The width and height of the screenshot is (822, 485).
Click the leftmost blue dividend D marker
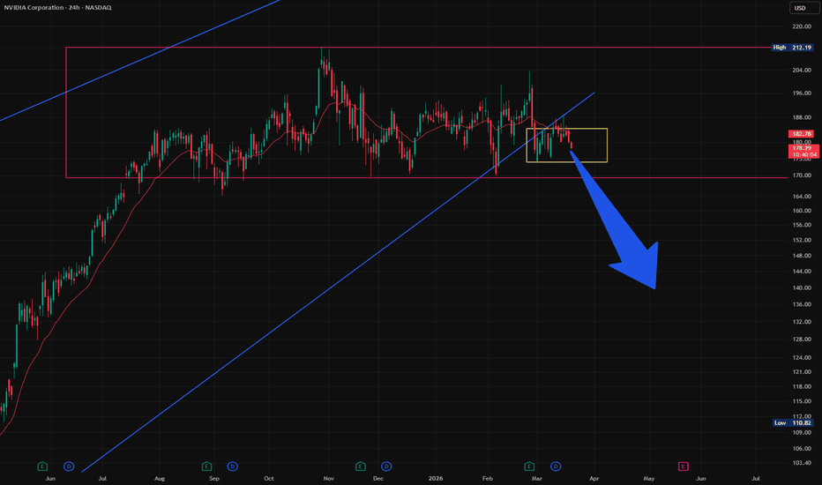68,465
